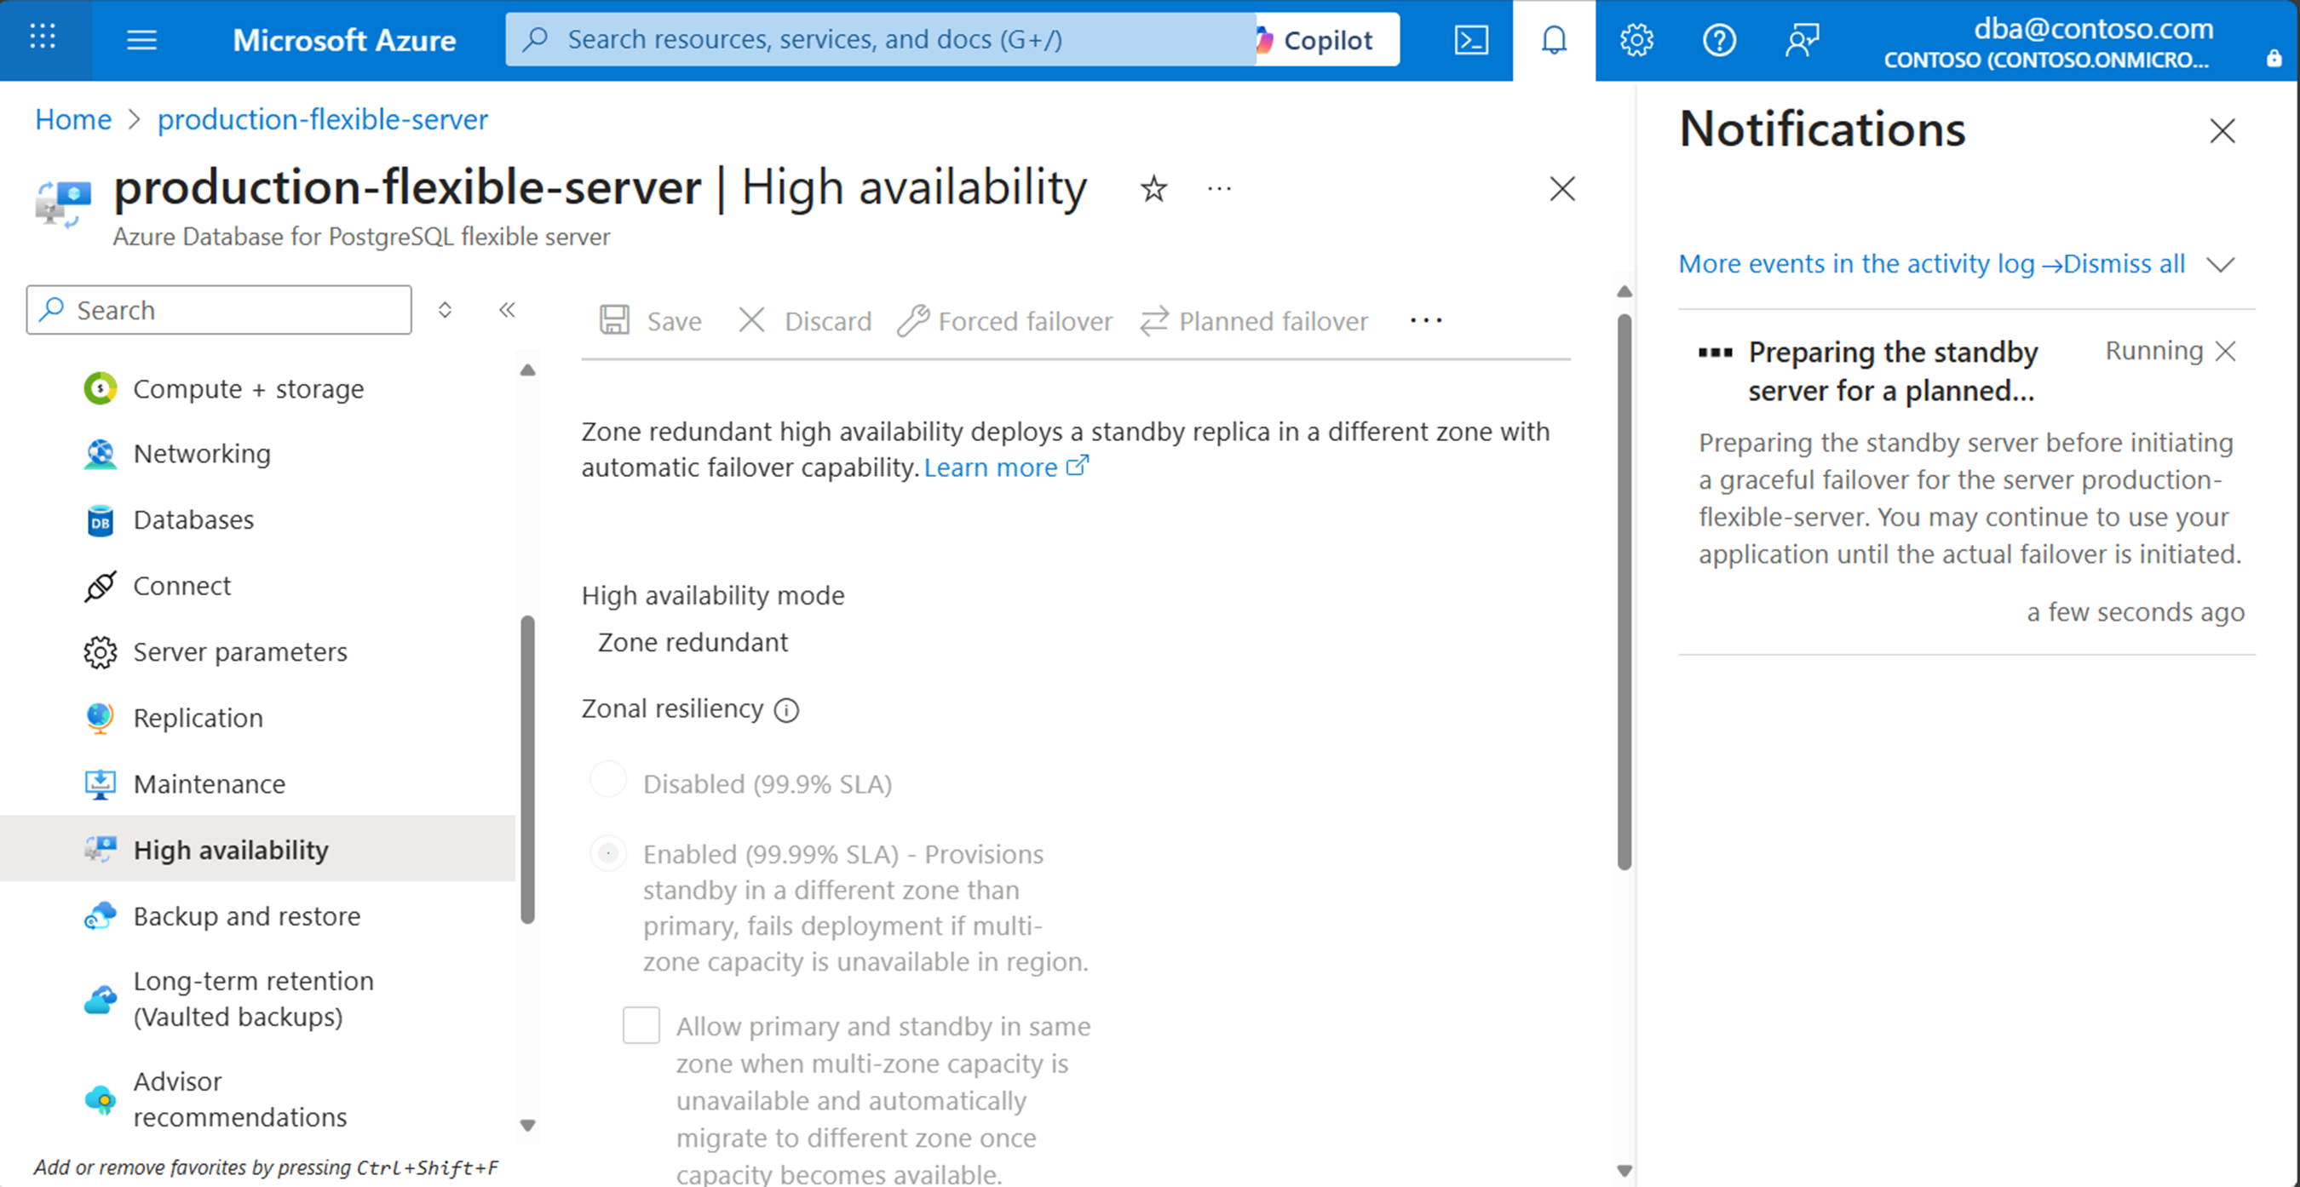Select Enabled (99.99% SLA) radio option
Image resolution: width=2300 pixels, height=1187 pixels.
point(609,854)
